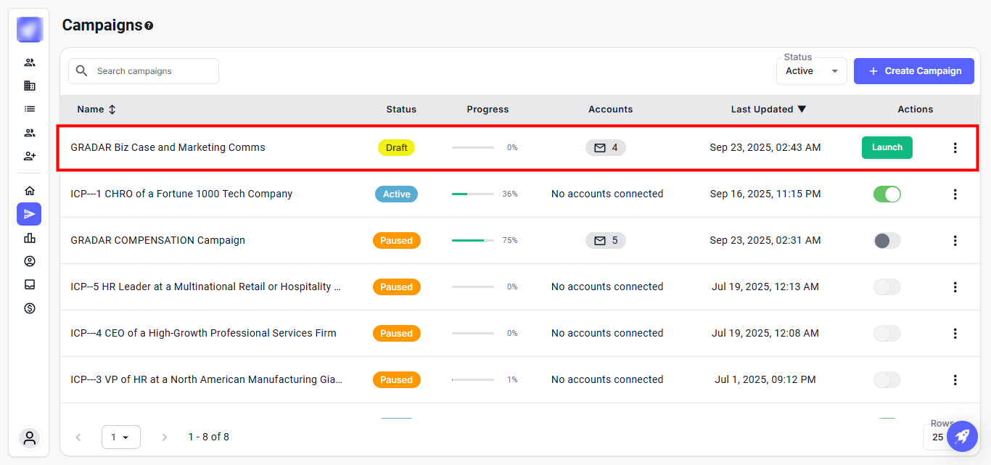Click the rocket floating action icon
Image resolution: width=991 pixels, height=465 pixels.
pos(962,436)
